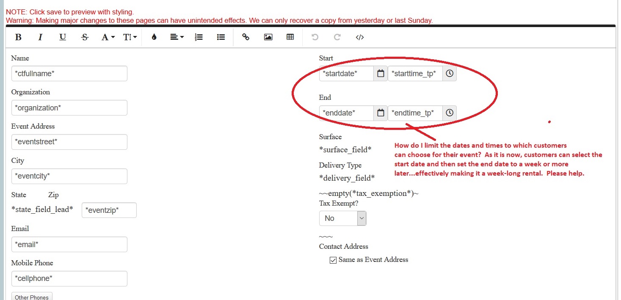Insert a table
Viewport: 621px width, 300px height.
pos(290,37)
